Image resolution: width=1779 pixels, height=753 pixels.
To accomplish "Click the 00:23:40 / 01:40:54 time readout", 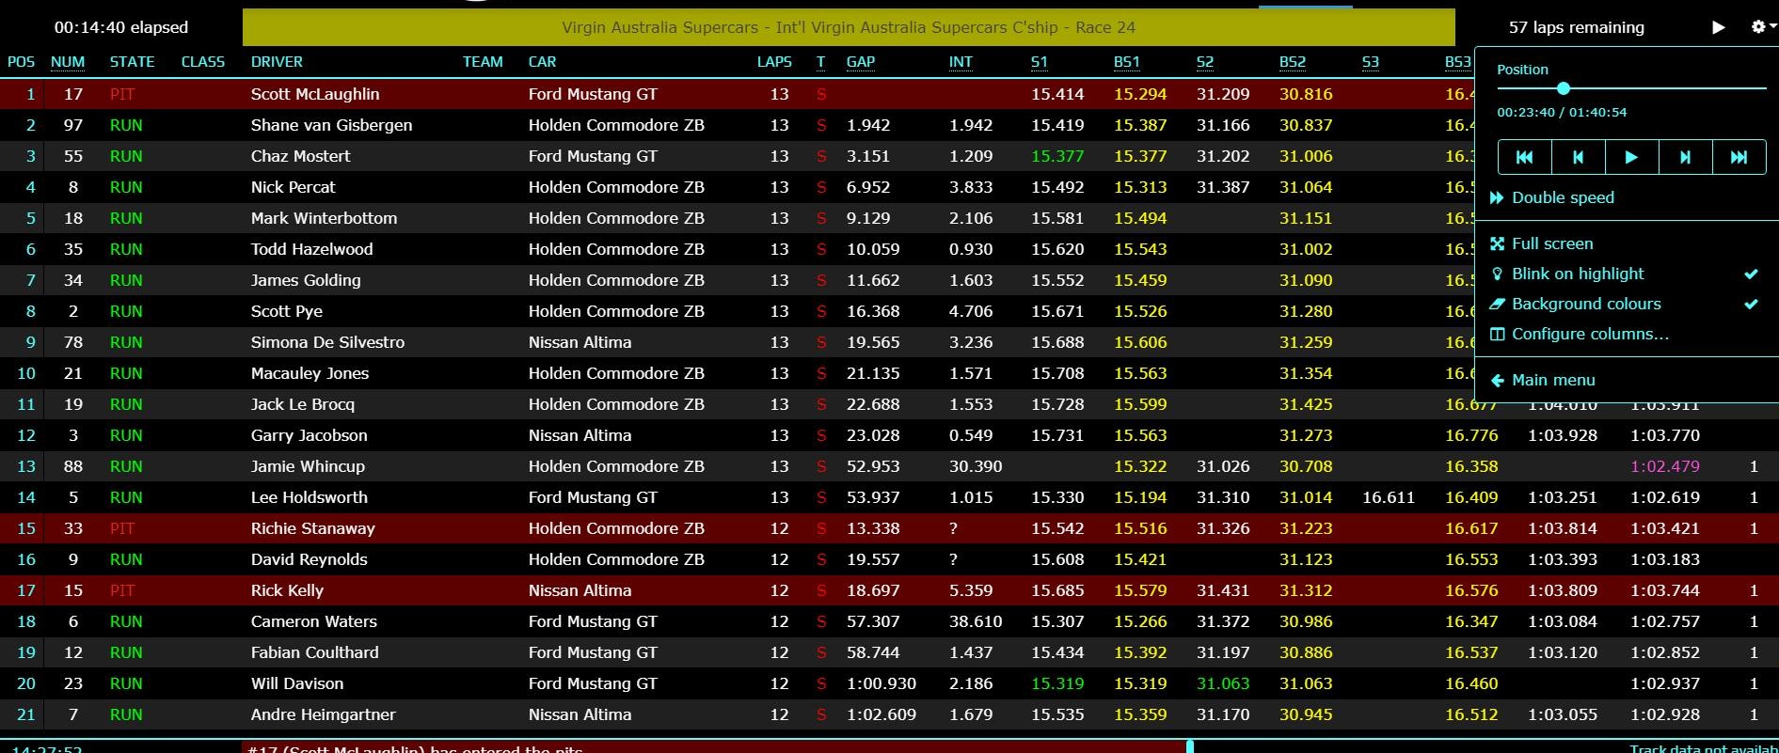I will [1562, 112].
